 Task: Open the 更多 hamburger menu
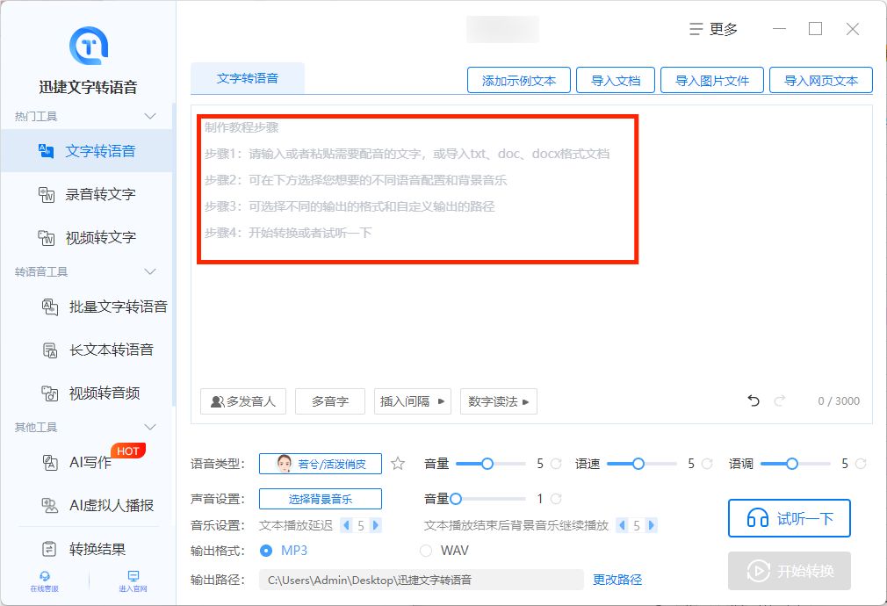[713, 29]
